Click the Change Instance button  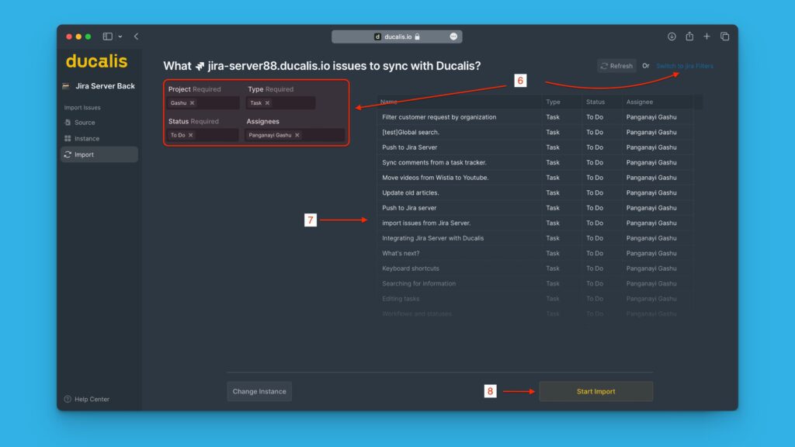point(259,391)
